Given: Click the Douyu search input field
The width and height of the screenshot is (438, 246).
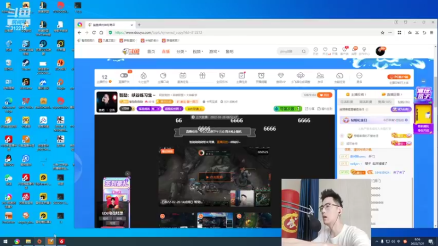Looking at the screenshot, I should (290, 51).
